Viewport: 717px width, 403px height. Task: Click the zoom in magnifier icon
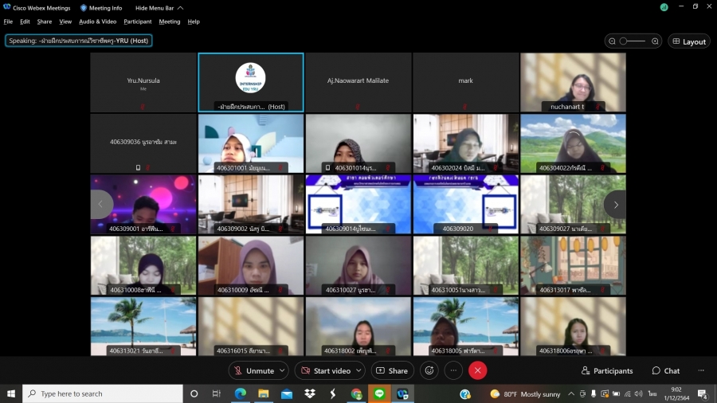coord(655,41)
